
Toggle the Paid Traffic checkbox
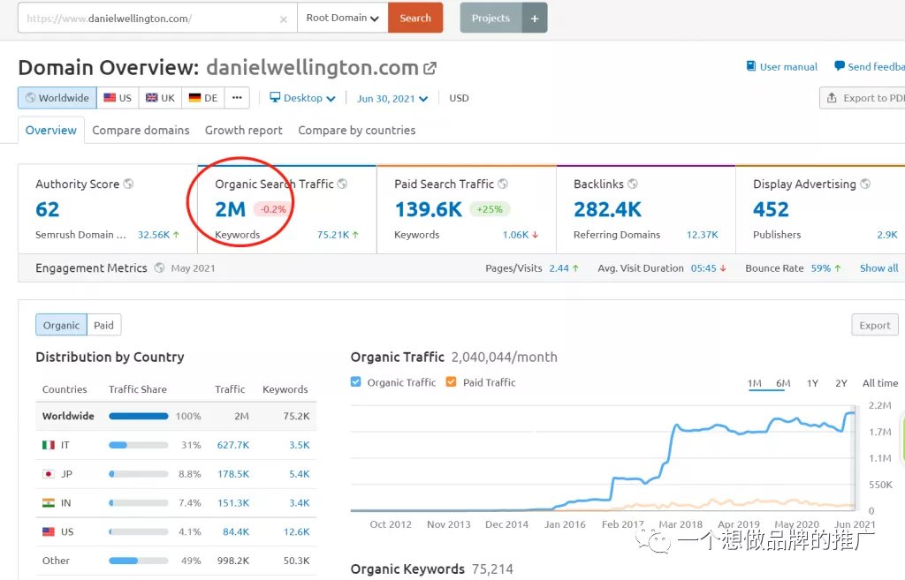click(x=452, y=381)
